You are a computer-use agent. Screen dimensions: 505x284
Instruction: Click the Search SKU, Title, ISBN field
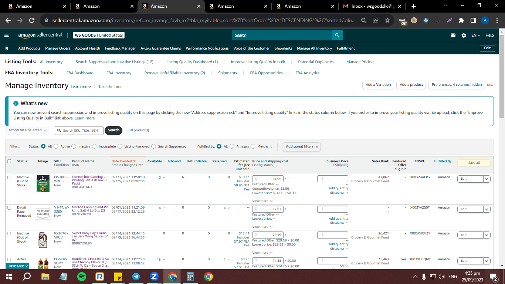coord(79,131)
